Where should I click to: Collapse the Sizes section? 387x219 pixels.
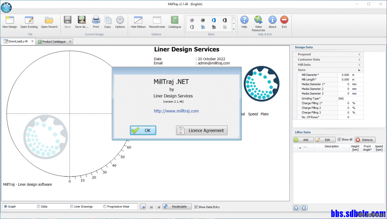(359, 70)
